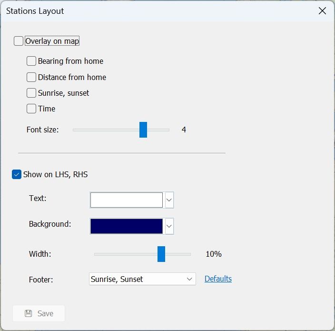Image resolution: width=335 pixels, height=331 pixels.
Task: Check Distance from home
Action: click(31, 77)
